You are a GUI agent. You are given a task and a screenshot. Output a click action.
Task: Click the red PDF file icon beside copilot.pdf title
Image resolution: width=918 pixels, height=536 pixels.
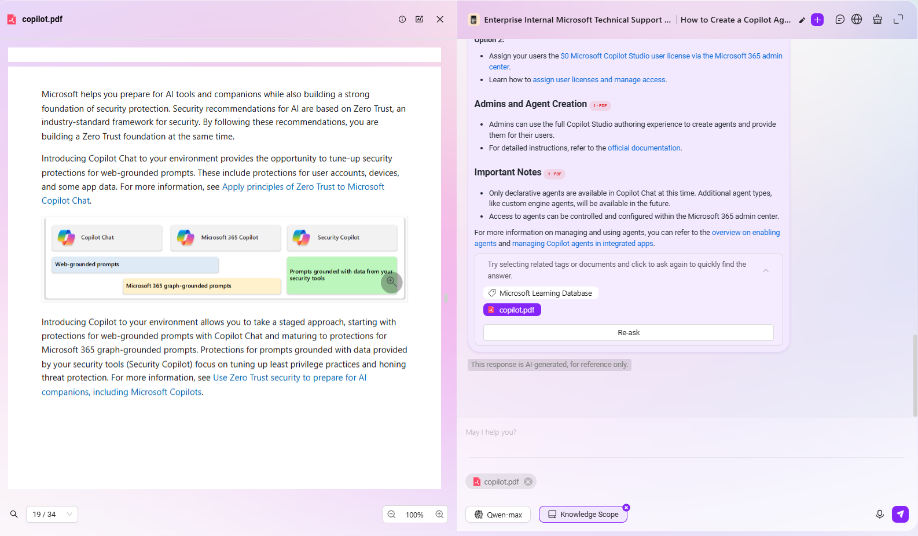pyautogui.click(x=12, y=20)
